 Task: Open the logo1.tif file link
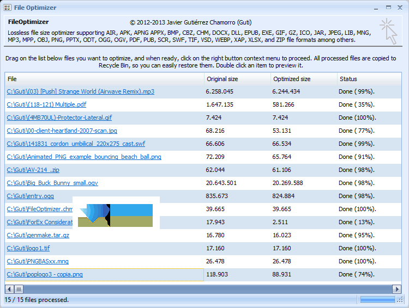click(28, 248)
